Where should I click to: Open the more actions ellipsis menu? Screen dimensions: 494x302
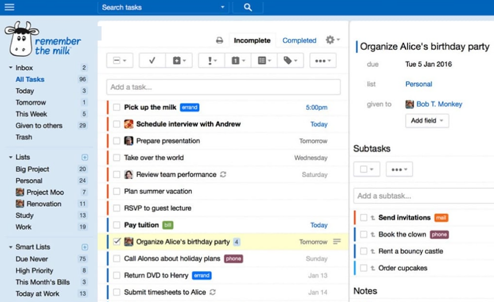click(323, 60)
